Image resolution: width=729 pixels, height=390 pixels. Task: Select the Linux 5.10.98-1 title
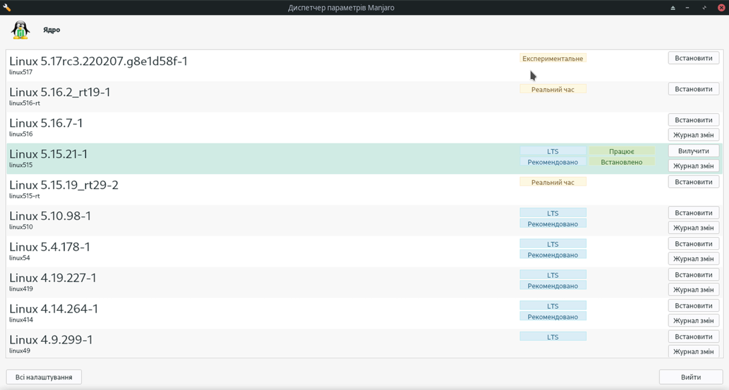tap(50, 216)
